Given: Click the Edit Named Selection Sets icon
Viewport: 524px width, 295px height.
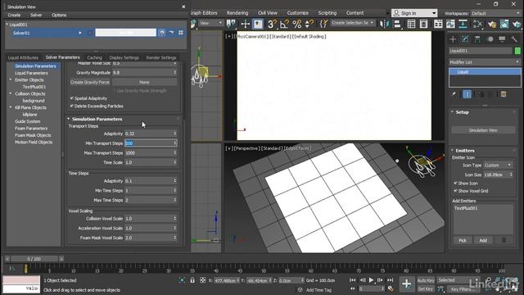Looking at the screenshot, I should coord(323,24).
